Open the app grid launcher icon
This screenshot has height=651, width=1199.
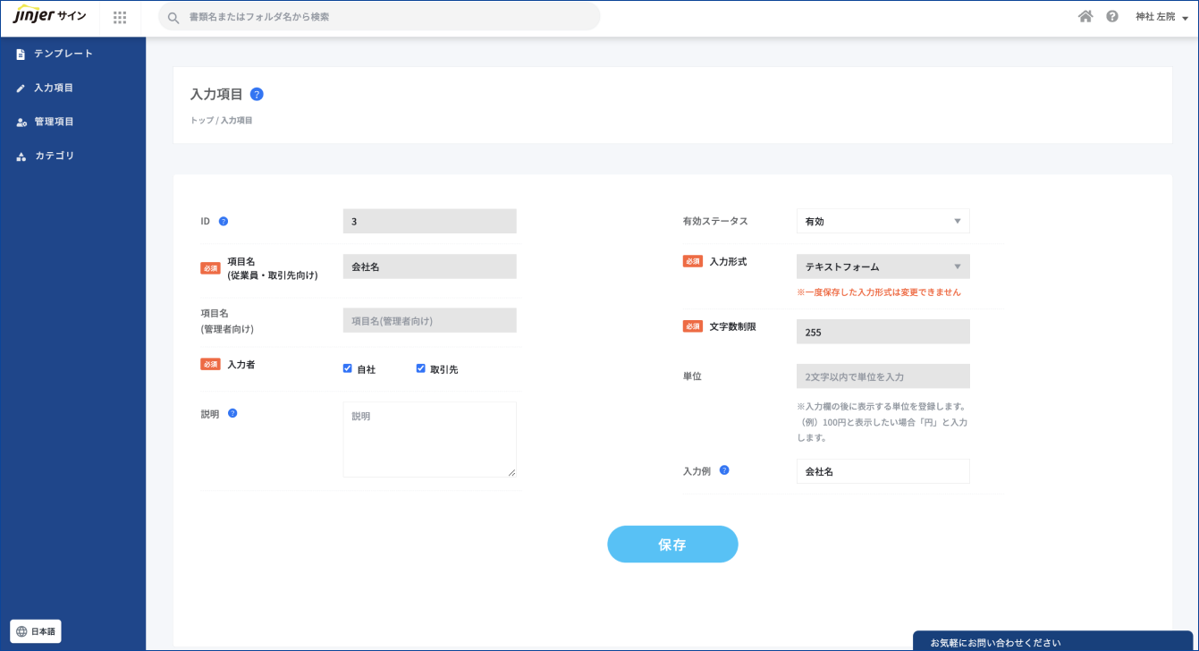click(120, 17)
